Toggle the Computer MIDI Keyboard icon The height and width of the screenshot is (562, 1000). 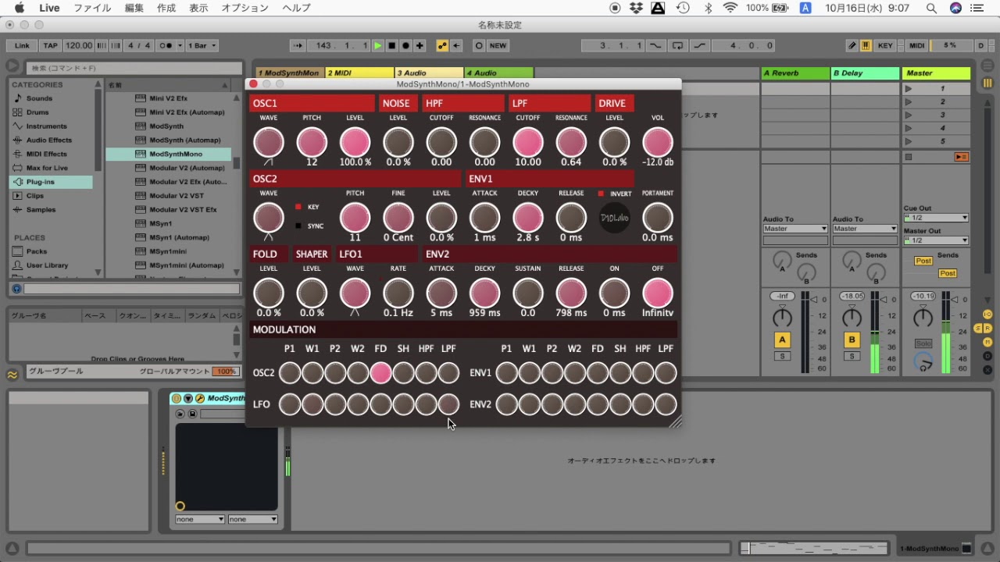(866, 45)
